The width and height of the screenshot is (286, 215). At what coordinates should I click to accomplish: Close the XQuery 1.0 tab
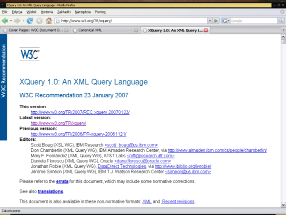[205, 31]
